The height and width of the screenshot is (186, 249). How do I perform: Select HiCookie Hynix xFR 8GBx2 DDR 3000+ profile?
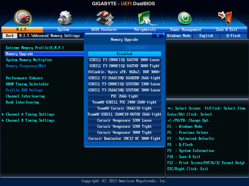[124, 72]
